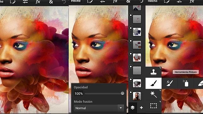Select the paint brush tool in the flyout
Screen dimensions: 203x114
coord(154,83)
